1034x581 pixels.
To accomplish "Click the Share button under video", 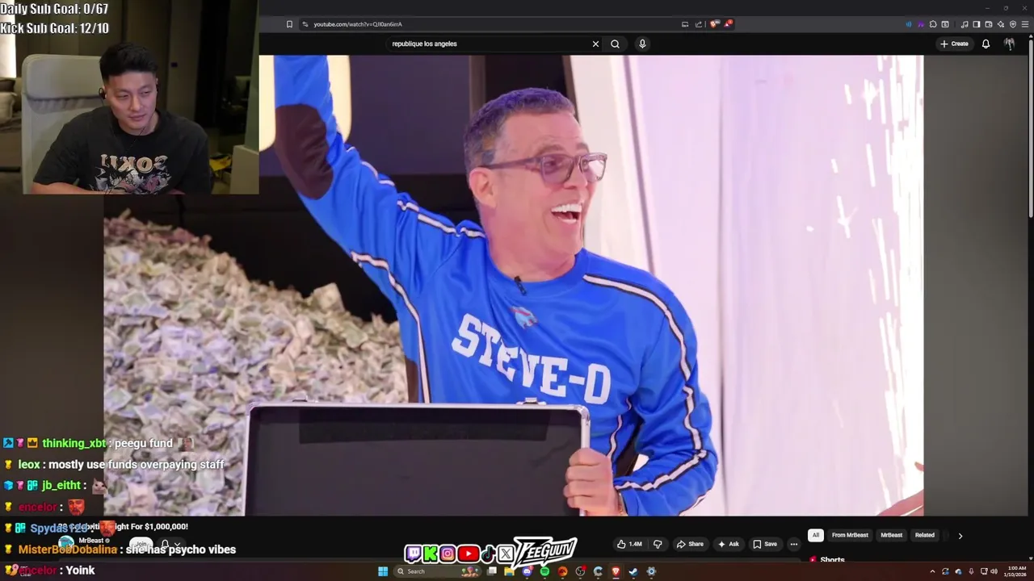I will pyautogui.click(x=689, y=544).
